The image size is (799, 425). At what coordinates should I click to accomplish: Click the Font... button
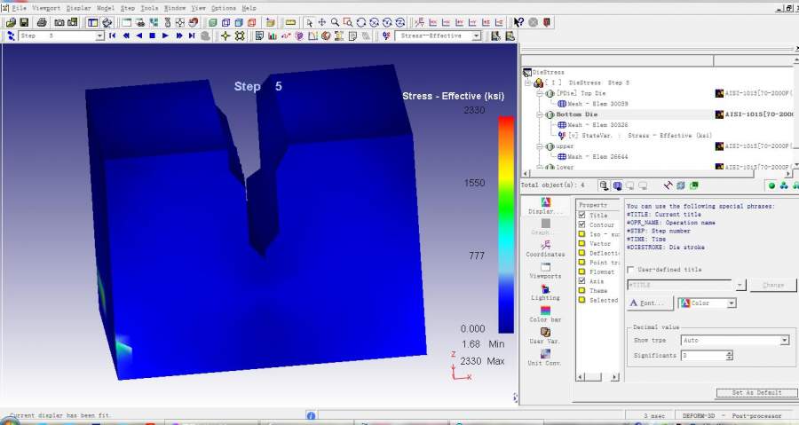coord(649,303)
